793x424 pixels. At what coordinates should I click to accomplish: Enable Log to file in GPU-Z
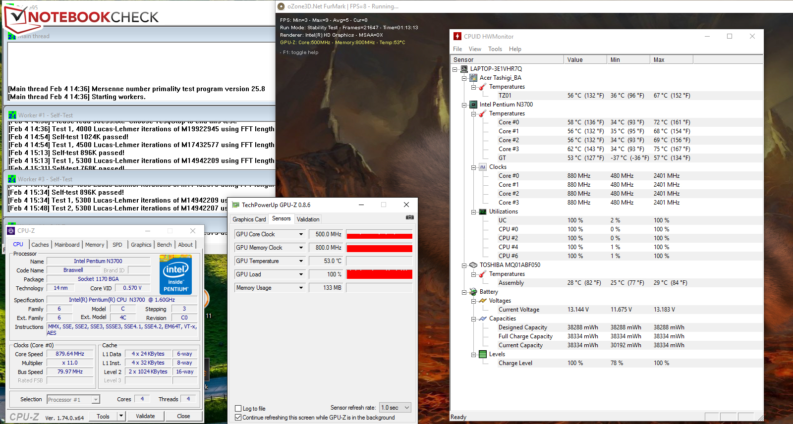click(x=238, y=409)
